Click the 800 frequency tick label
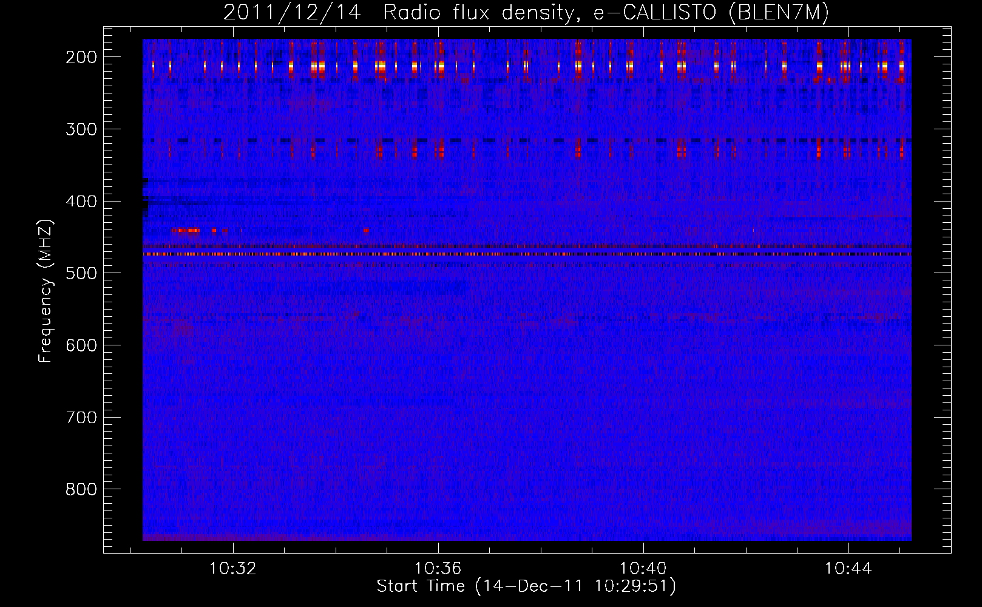982x607 pixels. click(x=80, y=489)
